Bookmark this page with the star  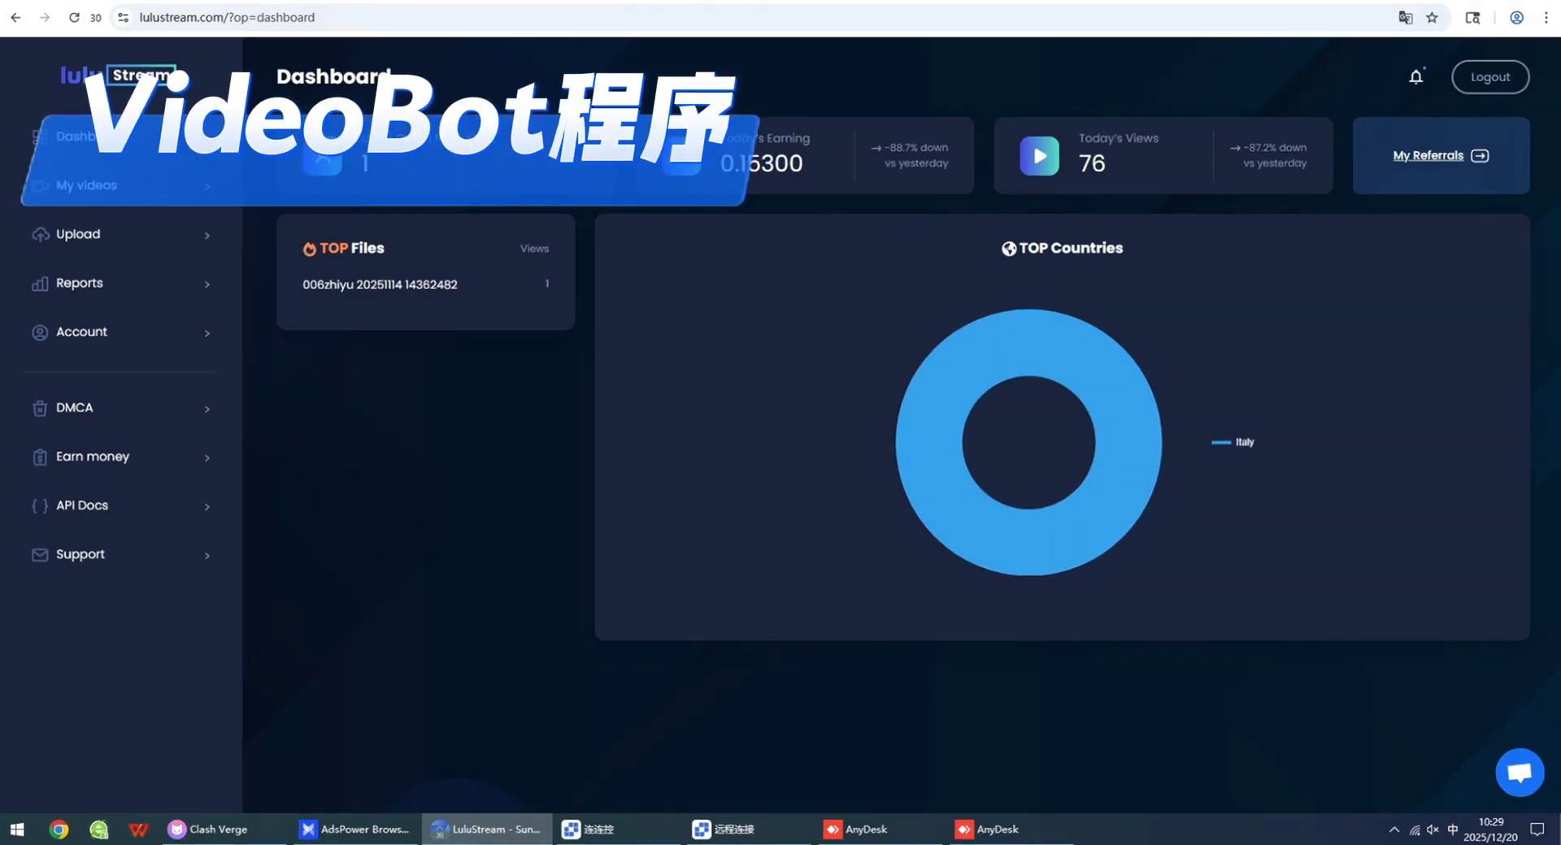click(x=1432, y=17)
